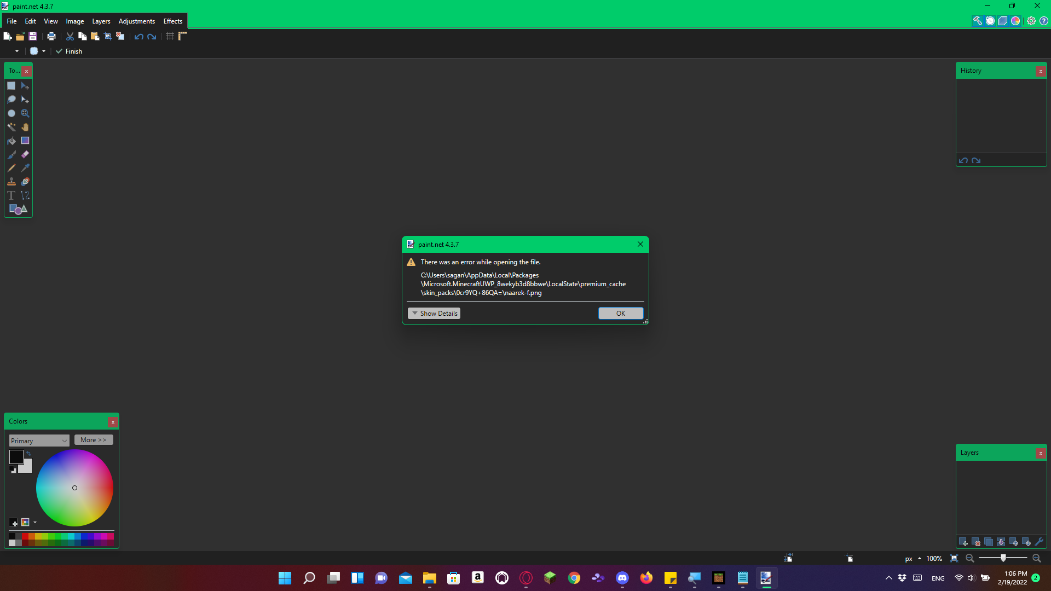1051x591 pixels.
Task: Toggle the Colors window visibility button
Action: point(1015,21)
